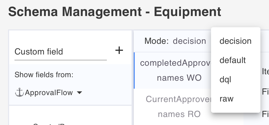Click the Schema Management - Equipment heading
Image resolution: width=269 pixels, height=125 pixels.
point(115,12)
